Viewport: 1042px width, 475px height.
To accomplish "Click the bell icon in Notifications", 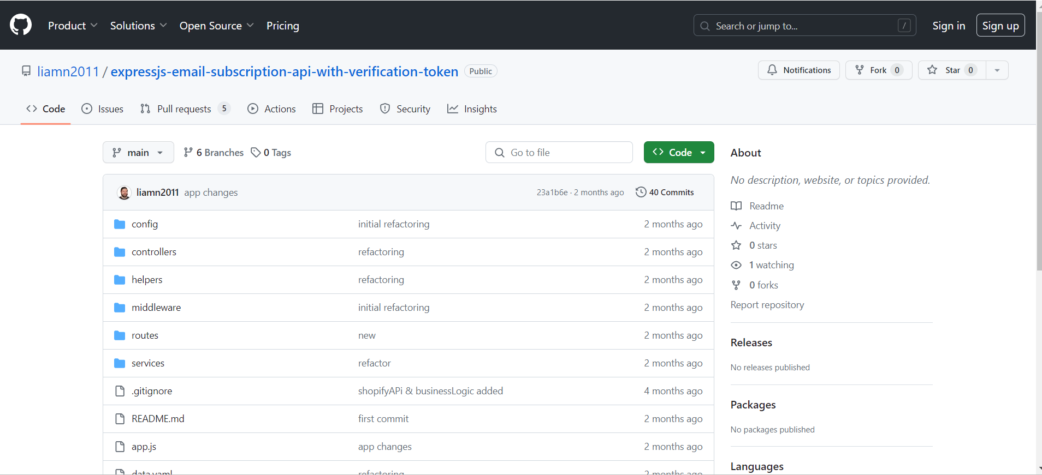I will click(x=772, y=70).
